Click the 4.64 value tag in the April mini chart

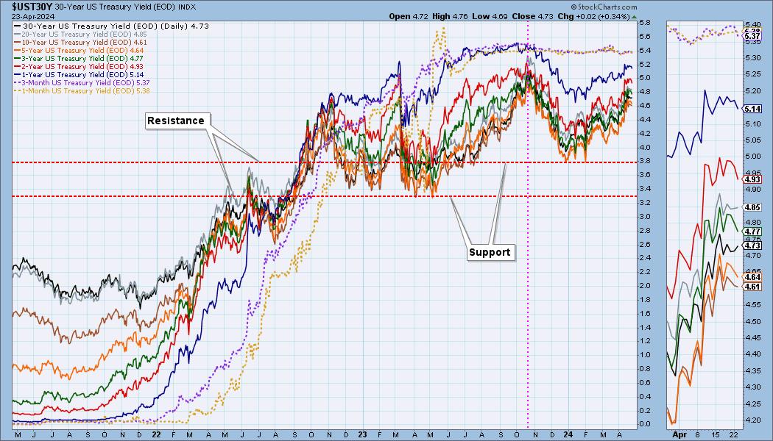[752, 278]
